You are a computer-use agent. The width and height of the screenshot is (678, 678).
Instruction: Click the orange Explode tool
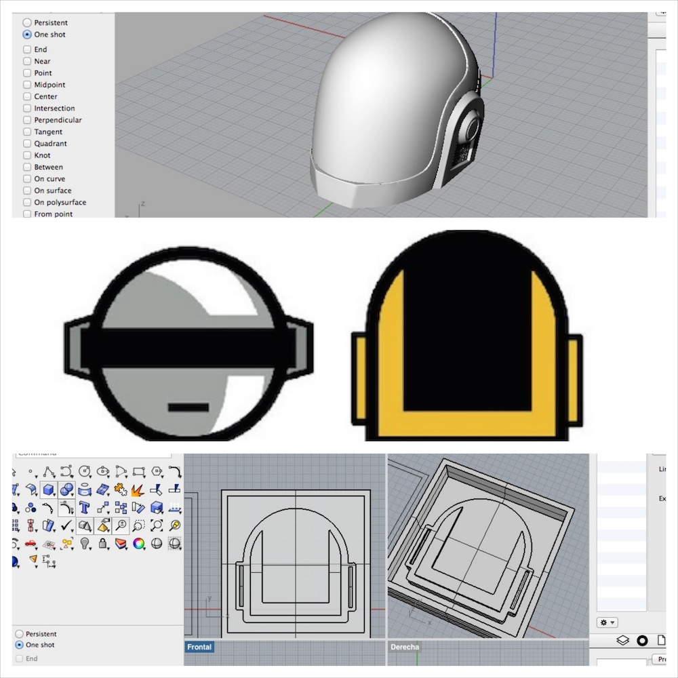138,490
